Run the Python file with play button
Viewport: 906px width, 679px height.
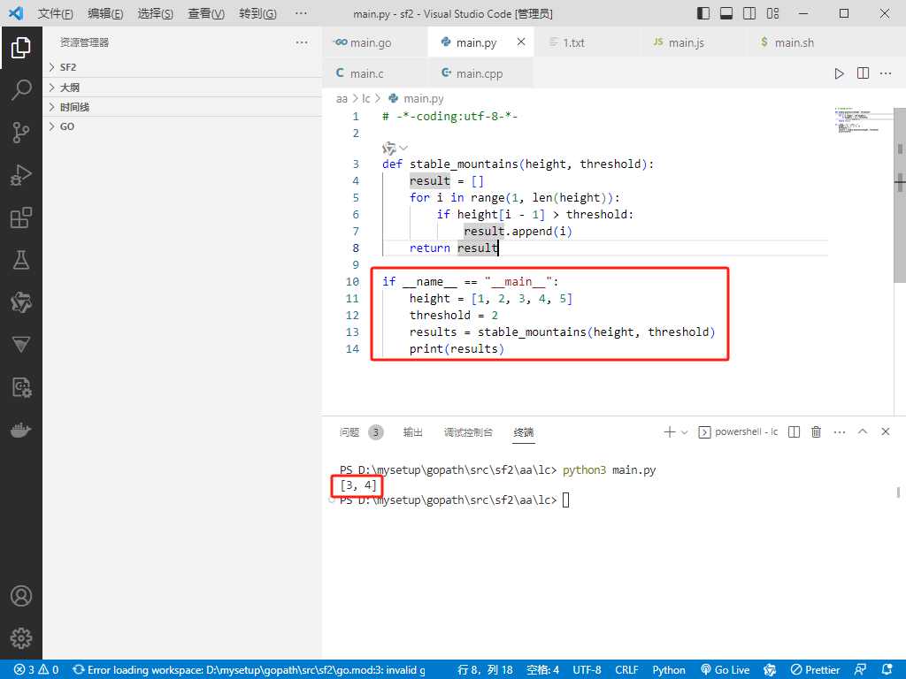(839, 73)
